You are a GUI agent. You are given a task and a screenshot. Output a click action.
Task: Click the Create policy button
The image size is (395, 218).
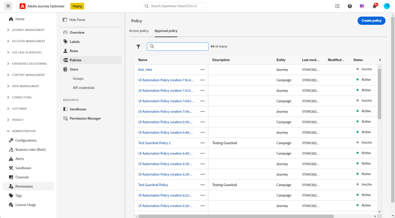(x=371, y=20)
